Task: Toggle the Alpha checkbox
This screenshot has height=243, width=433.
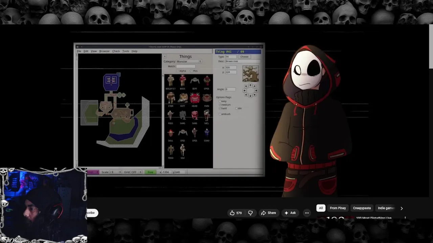Action: [x=178, y=71]
